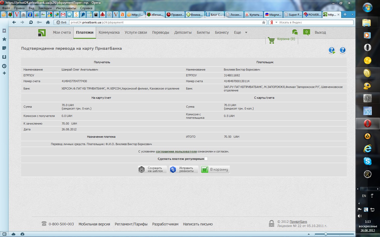The width and height of the screenshot is (380, 237).
Task: Click the help icon with green arrow
Action: [x=332, y=50]
